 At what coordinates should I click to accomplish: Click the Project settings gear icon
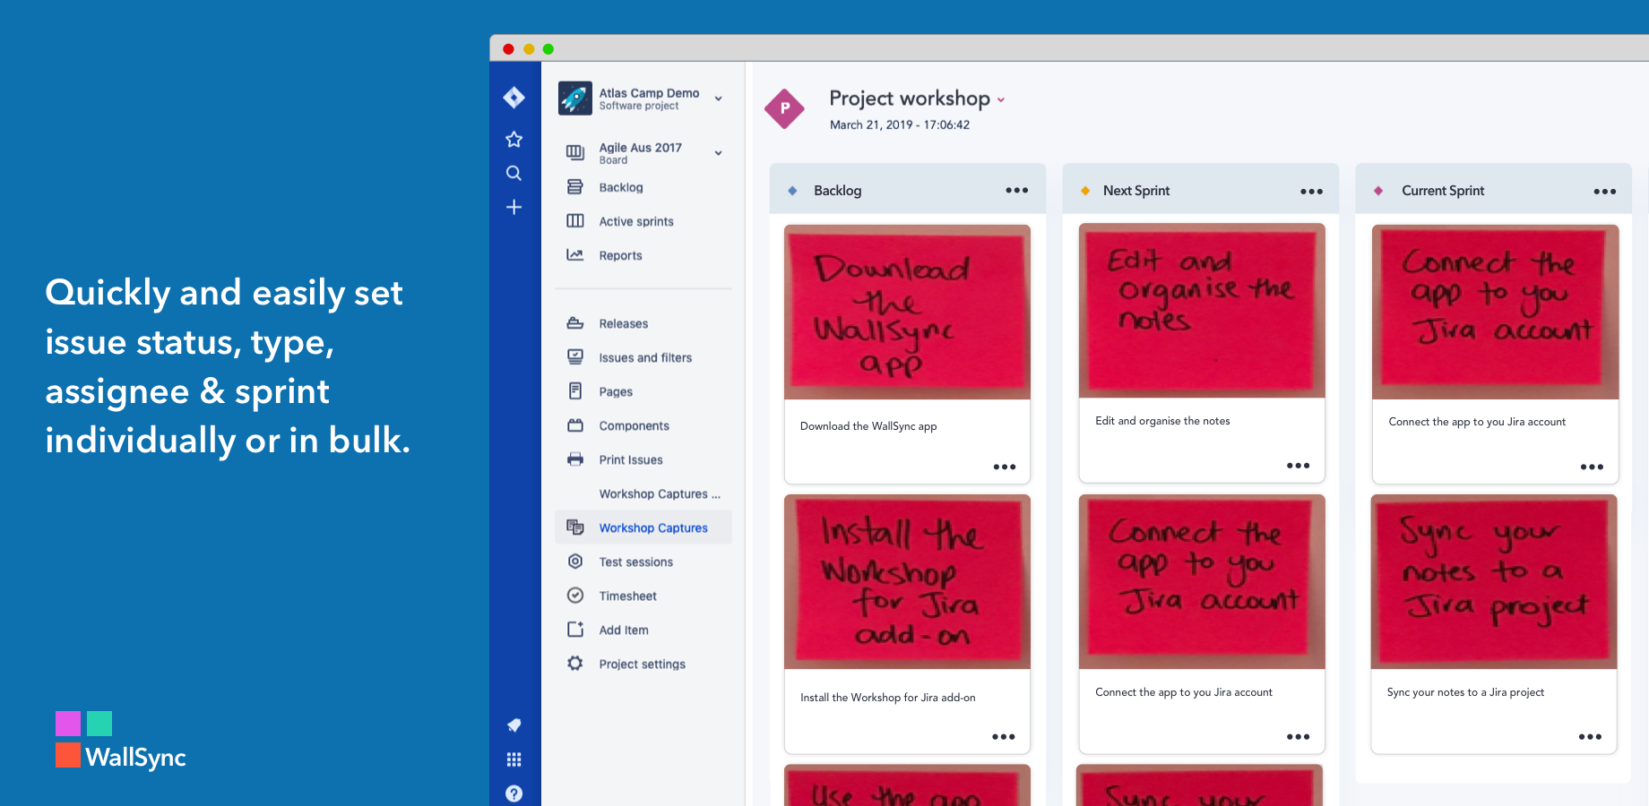pos(575,664)
